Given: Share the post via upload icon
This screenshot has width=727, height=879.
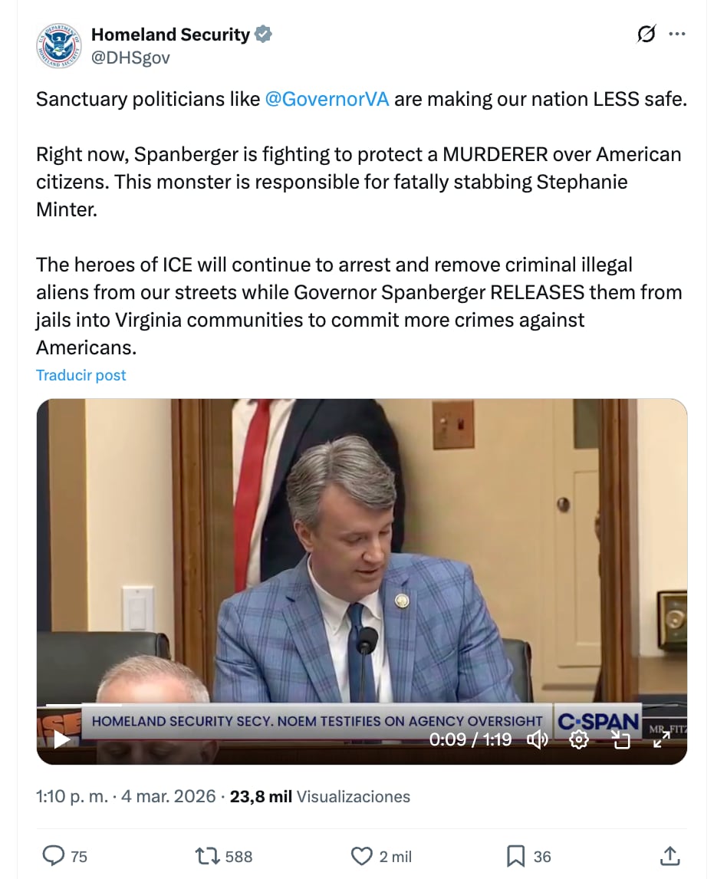Looking at the screenshot, I should (x=669, y=856).
